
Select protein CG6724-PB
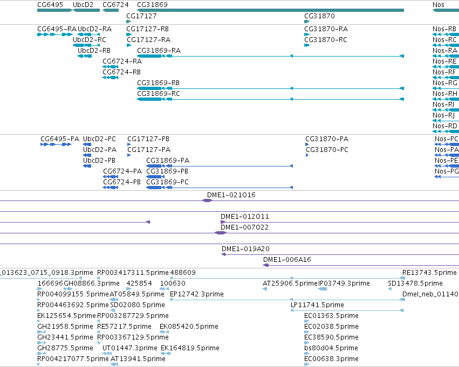point(122,182)
